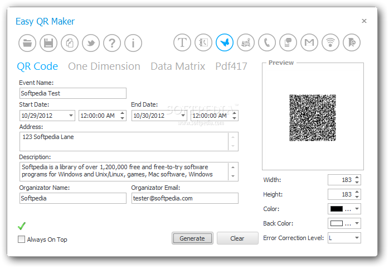Image resolution: width=389 pixels, height=268 pixels.
Task: Choose the email envelope content icon
Action: (x=309, y=42)
